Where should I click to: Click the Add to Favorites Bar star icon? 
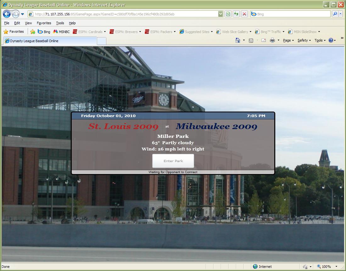(x=33, y=32)
